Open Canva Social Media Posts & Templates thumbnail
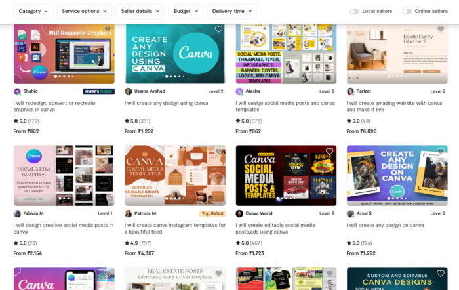This screenshot has height=290, width=459. pyautogui.click(x=286, y=175)
